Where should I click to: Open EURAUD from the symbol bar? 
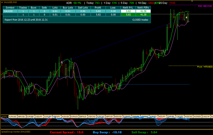74,117
